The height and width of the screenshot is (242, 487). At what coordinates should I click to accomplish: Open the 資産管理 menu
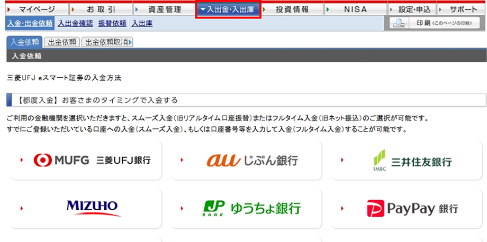point(164,10)
